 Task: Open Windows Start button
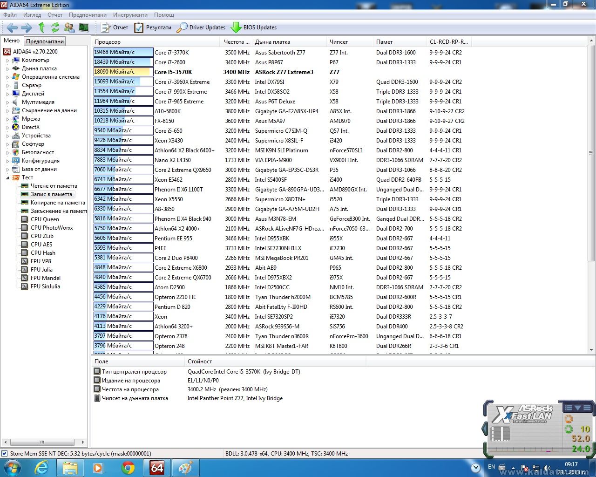12,467
